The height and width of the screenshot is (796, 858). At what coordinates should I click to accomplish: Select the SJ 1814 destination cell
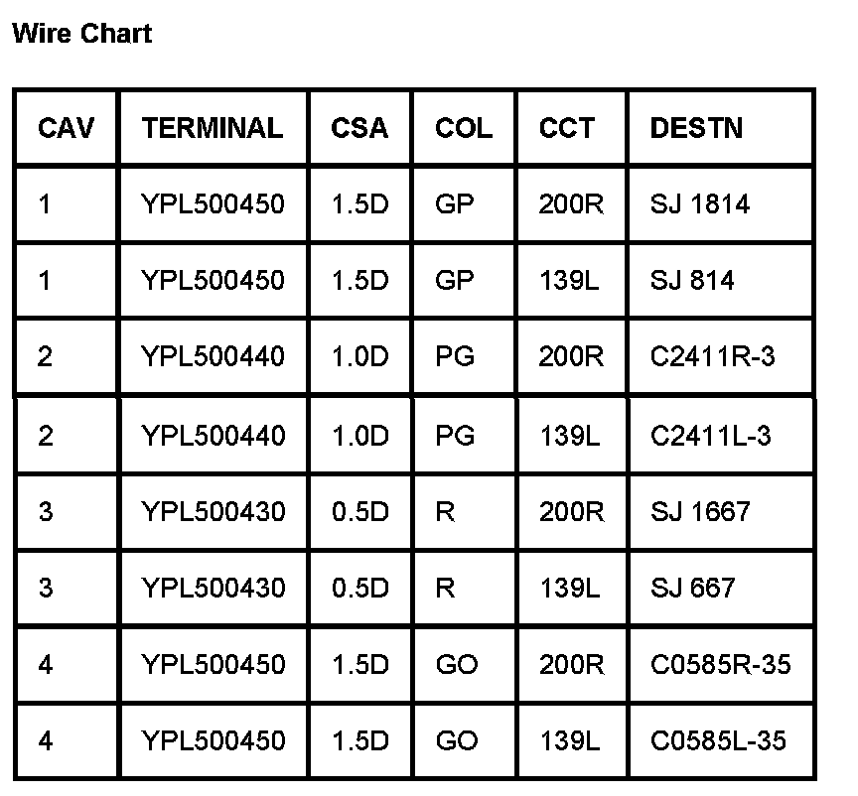pyautogui.click(x=700, y=204)
